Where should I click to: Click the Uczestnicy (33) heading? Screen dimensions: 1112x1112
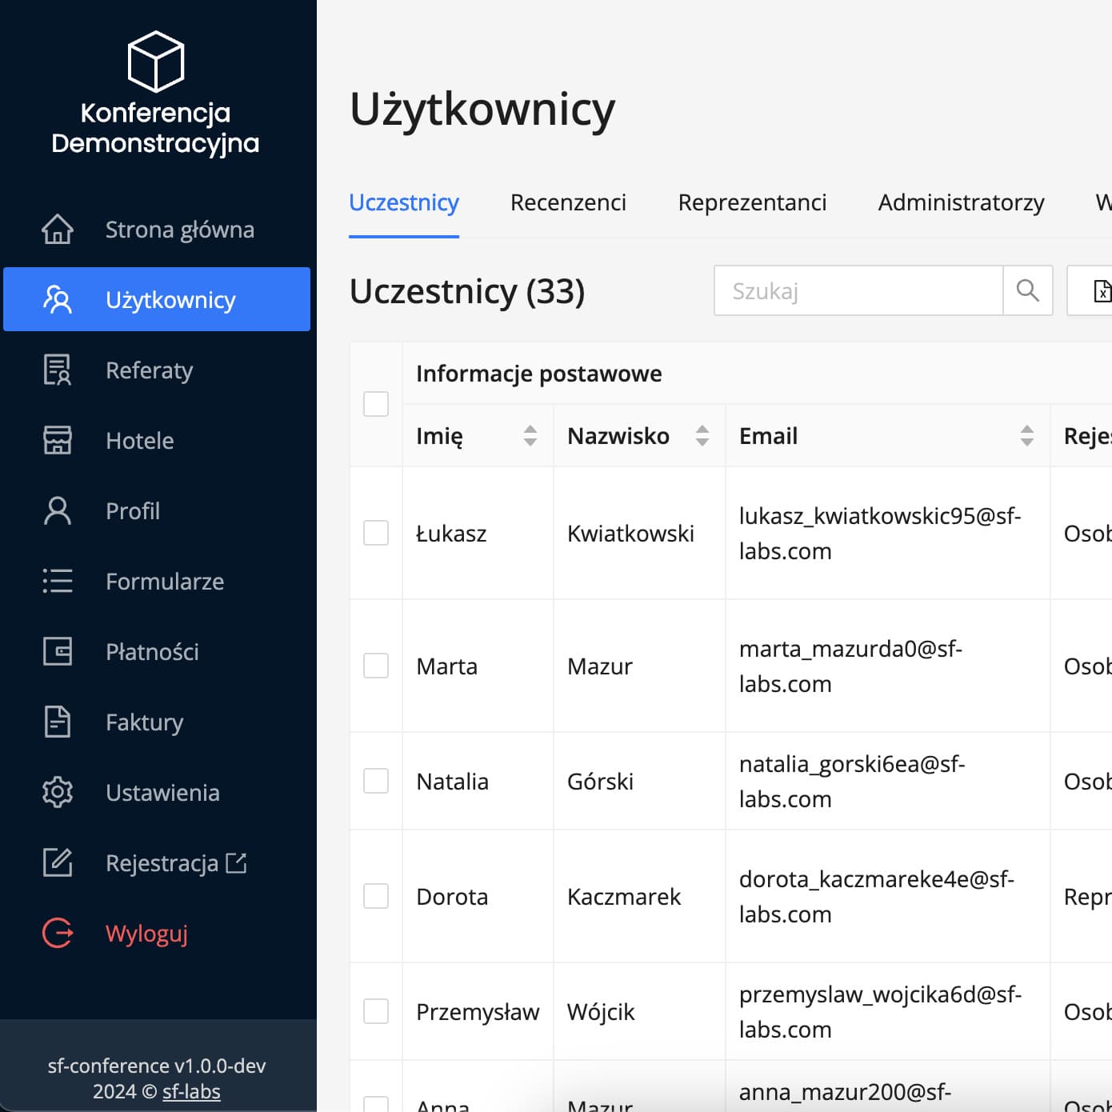pyautogui.click(x=467, y=290)
